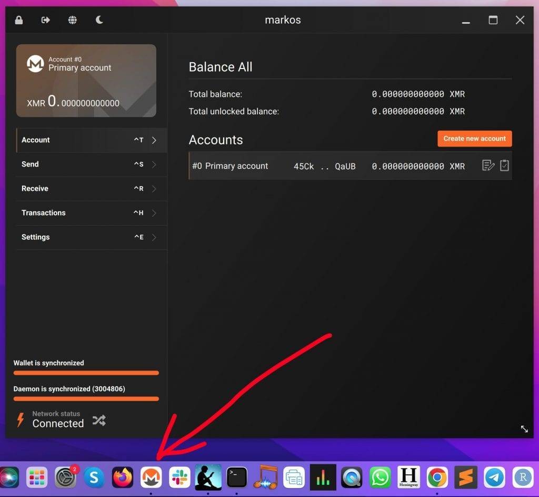Viewport: 539px width, 497px height.
Task: Open the music note audio app in dock
Action: [265, 477]
